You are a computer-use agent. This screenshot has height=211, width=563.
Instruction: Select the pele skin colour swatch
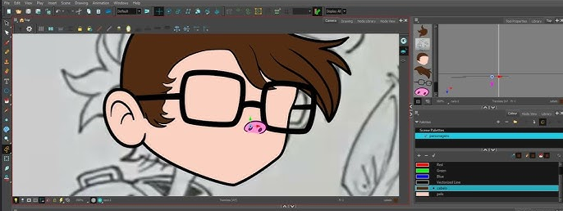pos(423,194)
